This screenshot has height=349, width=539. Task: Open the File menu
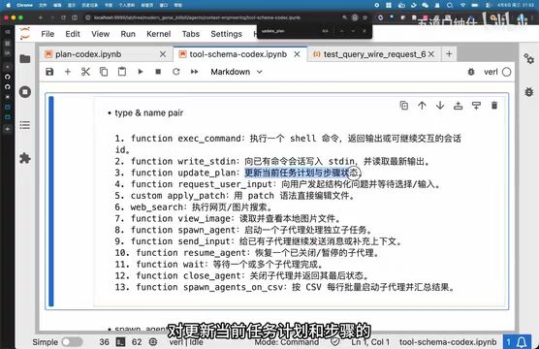(x=48, y=34)
